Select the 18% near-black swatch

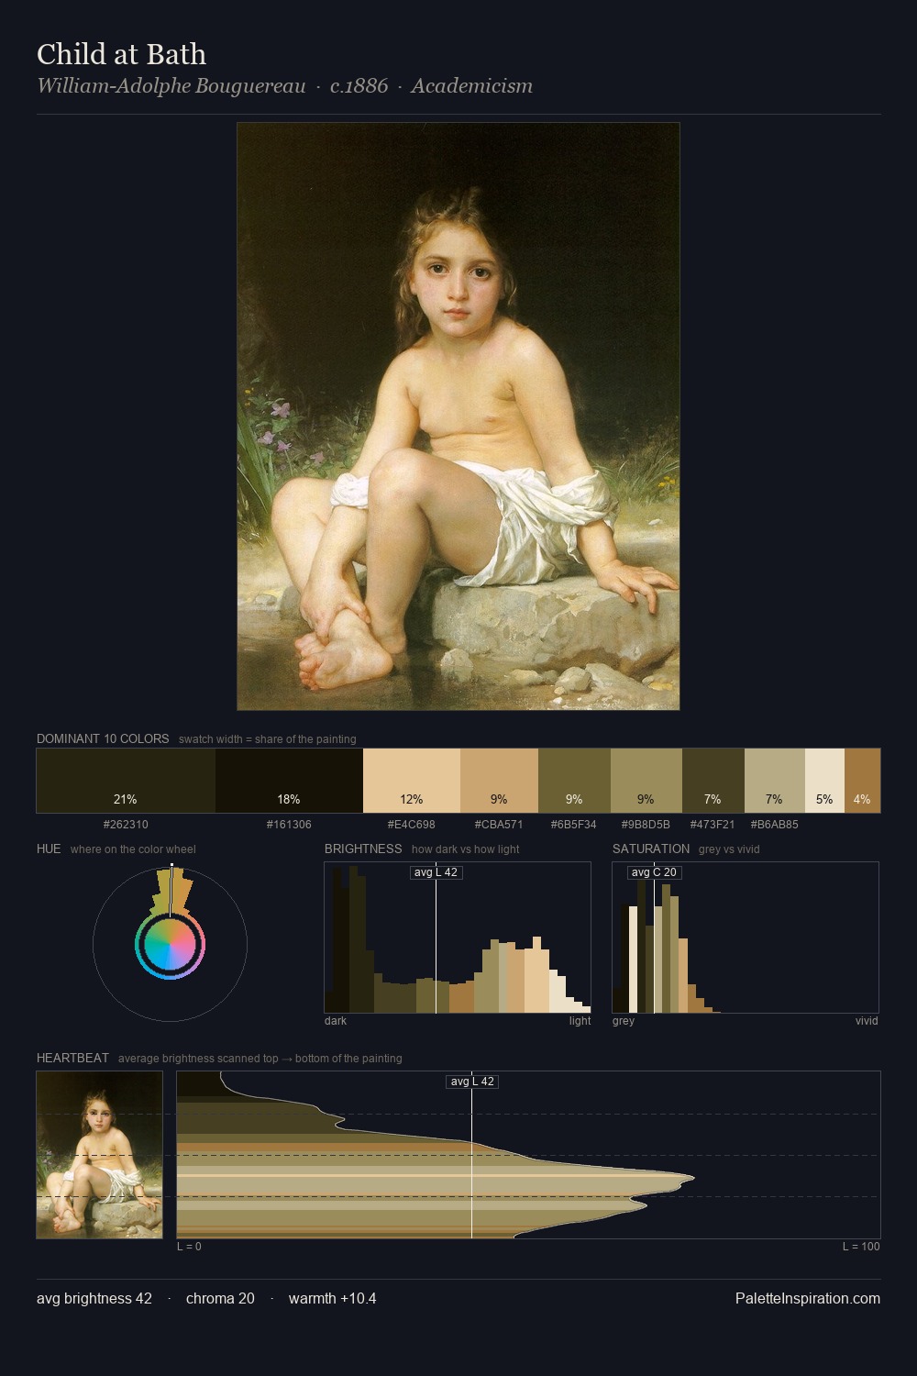289,781
